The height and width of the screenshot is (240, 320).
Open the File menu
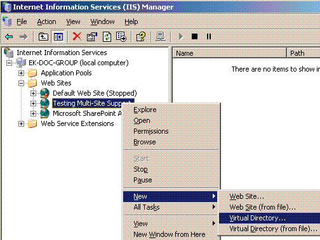click(x=22, y=22)
